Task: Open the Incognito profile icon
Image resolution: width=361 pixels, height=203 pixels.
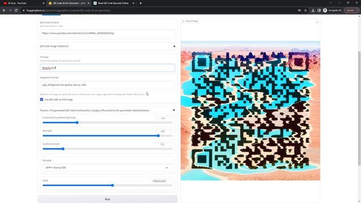Action: (x=325, y=10)
